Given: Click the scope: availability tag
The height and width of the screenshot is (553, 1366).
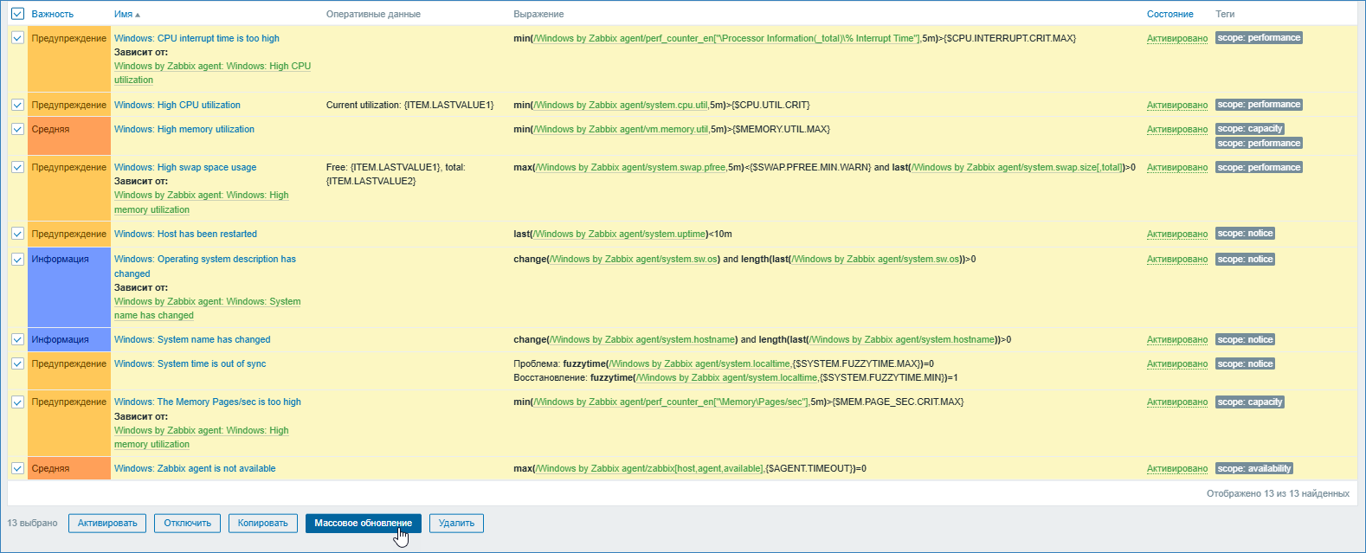Looking at the screenshot, I should coord(1254,468).
